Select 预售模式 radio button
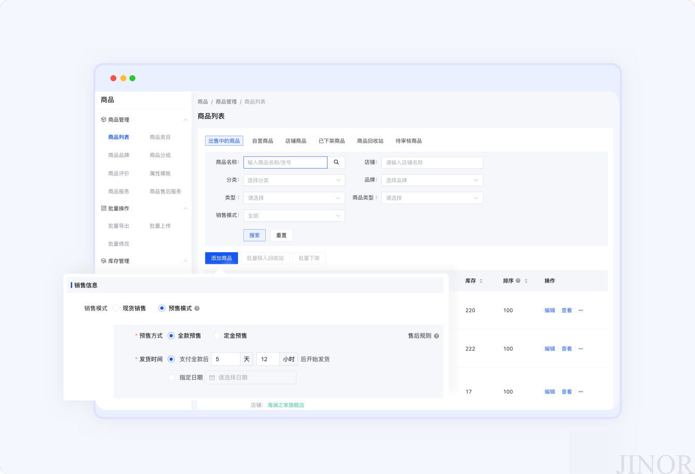The height and width of the screenshot is (474, 695). pyautogui.click(x=162, y=308)
